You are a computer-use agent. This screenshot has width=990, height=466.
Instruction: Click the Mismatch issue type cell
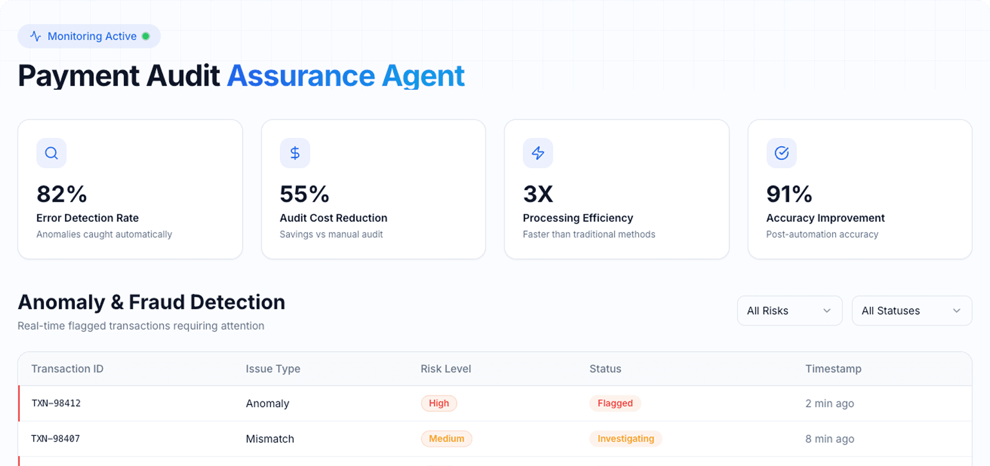270,439
